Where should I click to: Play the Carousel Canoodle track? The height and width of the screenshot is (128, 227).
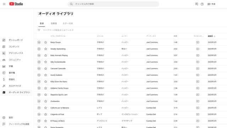point(39,68)
